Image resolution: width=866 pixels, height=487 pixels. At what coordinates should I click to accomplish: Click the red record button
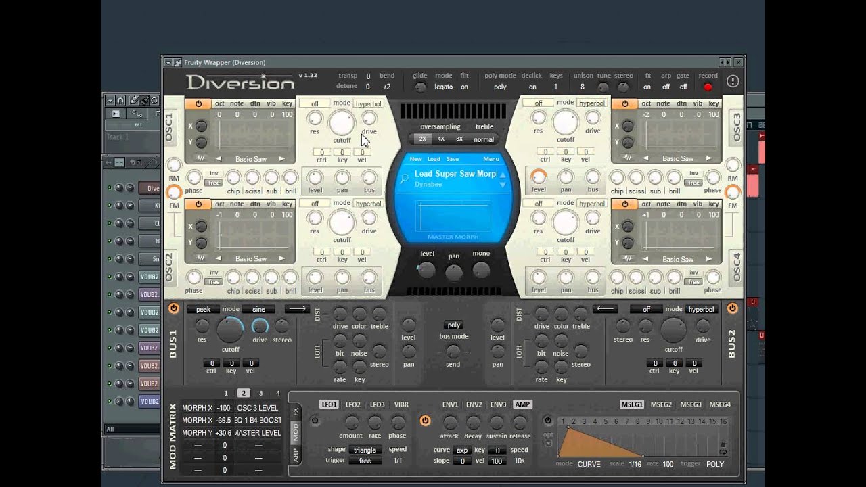pyautogui.click(x=708, y=87)
